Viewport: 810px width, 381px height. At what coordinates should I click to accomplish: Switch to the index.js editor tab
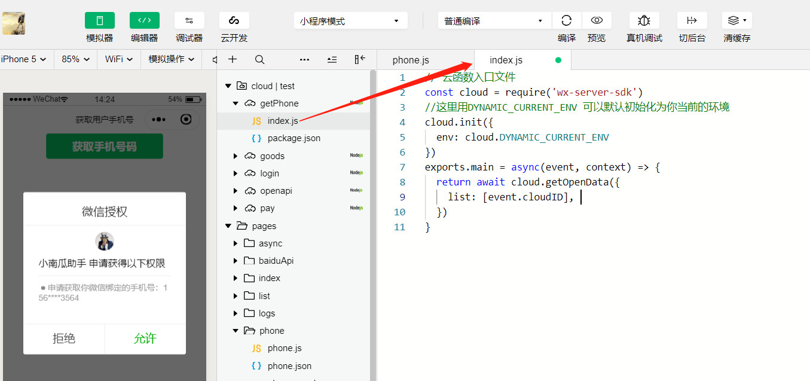(x=506, y=60)
